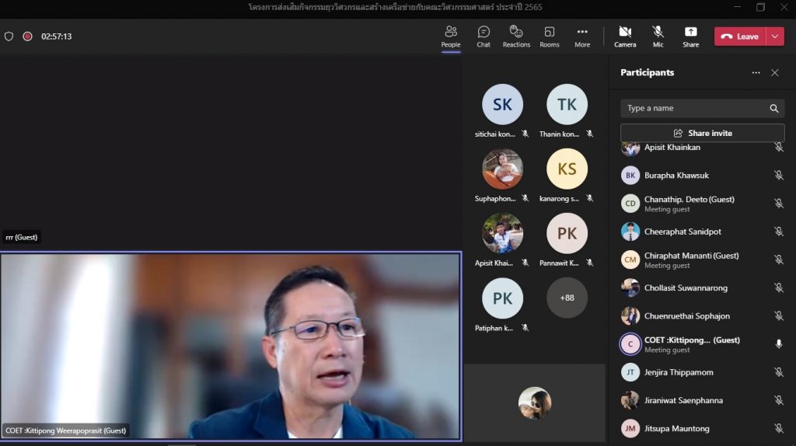Click the Share invite button
This screenshot has height=446, width=796.
click(702, 133)
